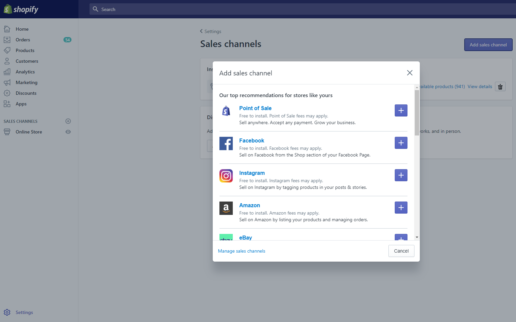Click the Marketing megaphone icon
The image size is (516, 322).
pyautogui.click(x=7, y=82)
